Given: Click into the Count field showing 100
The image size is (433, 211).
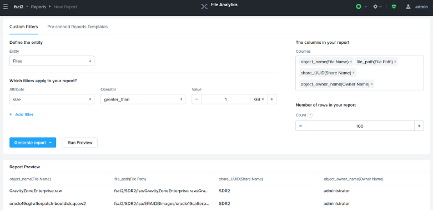Looking at the screenshot, I should coord(360,126).
